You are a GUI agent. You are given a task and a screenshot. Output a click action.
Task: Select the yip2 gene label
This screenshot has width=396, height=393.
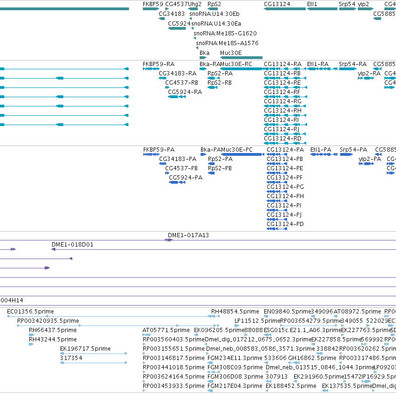click(363, 4)
